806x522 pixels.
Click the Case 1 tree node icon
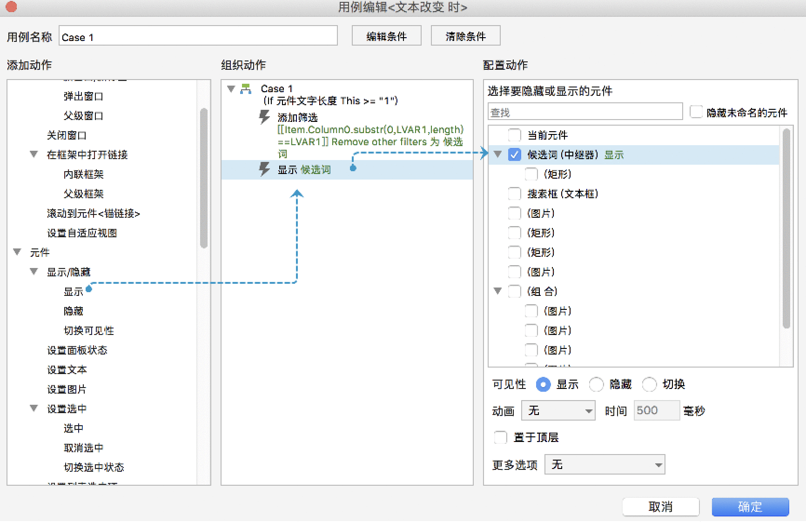point(246,89)
